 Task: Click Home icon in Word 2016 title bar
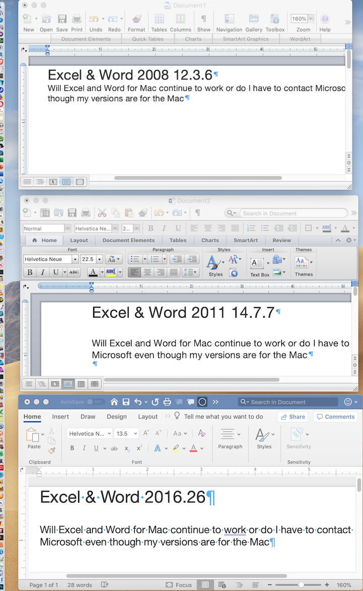pyautogui.click(x=114, y=402)
